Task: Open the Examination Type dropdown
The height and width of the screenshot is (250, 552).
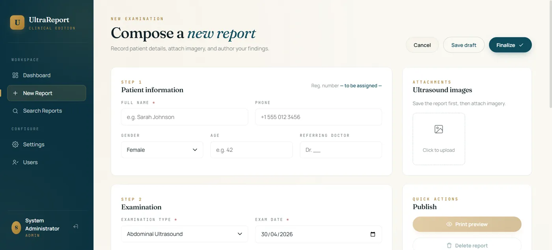Action: pyautogui.click(x=185, y=234)
